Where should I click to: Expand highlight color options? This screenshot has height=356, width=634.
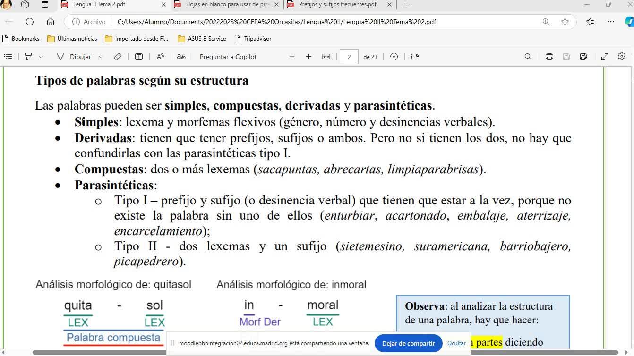point(41,57)
